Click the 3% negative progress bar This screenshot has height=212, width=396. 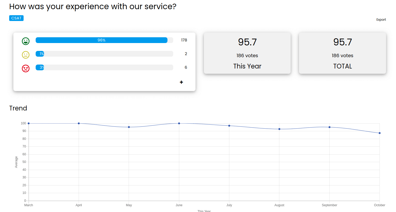[x=104, y=67]
